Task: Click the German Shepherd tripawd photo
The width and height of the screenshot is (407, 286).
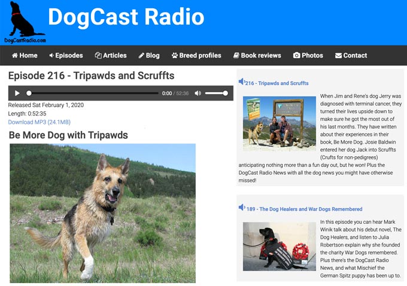Action: tap(103, 213)
